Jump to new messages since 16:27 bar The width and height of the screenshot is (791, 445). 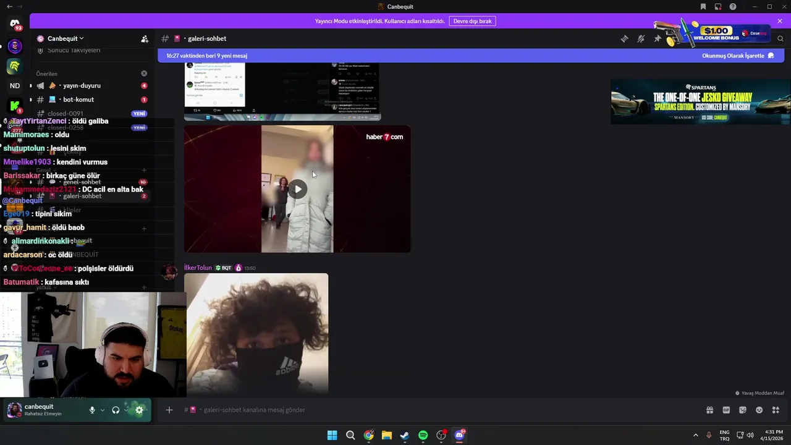point(206,56)
